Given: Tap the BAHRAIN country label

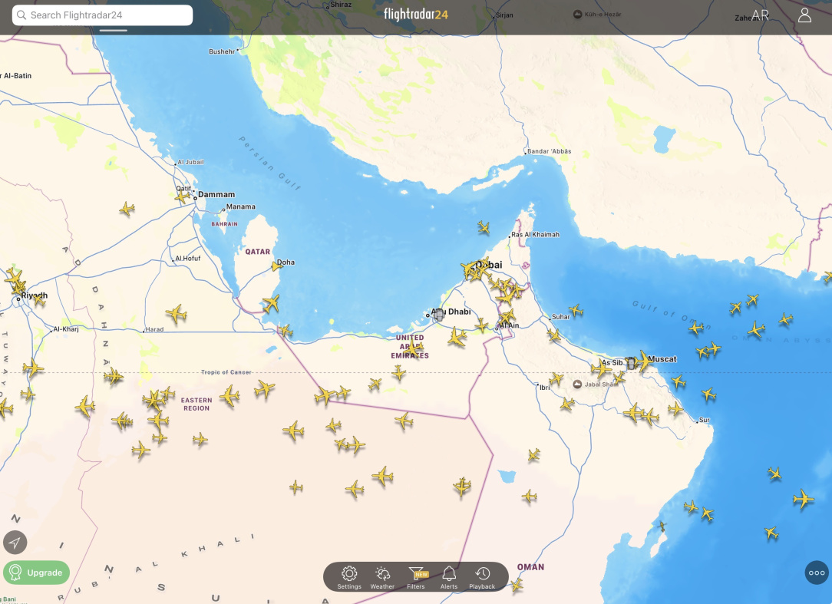Looking at the screenshot, I should 224,224.
